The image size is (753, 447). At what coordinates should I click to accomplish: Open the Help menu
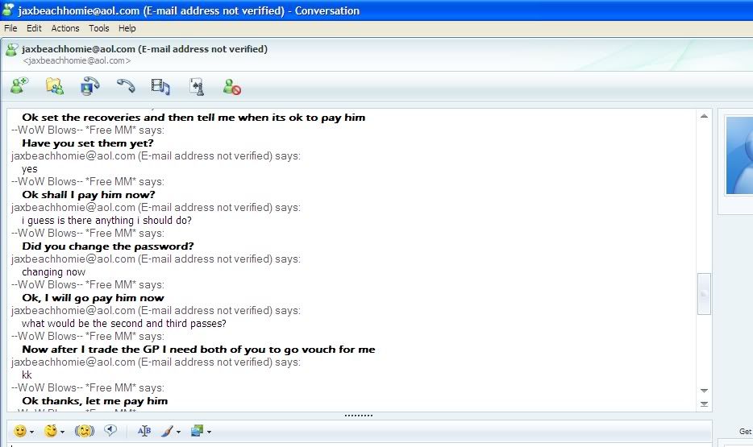[x=127, y=28]
